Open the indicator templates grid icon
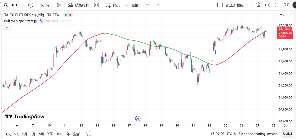The width and height of the screenshot is (296, 139). pos(97,5)
